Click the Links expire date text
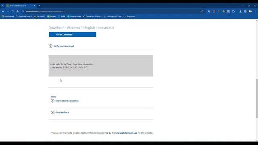The image size is (258, 145). tap(69, 68)
